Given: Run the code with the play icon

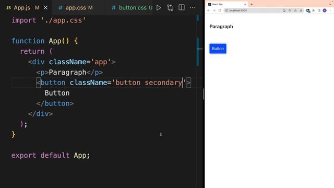Looking at the screenshot, I should tap(159, 8).
